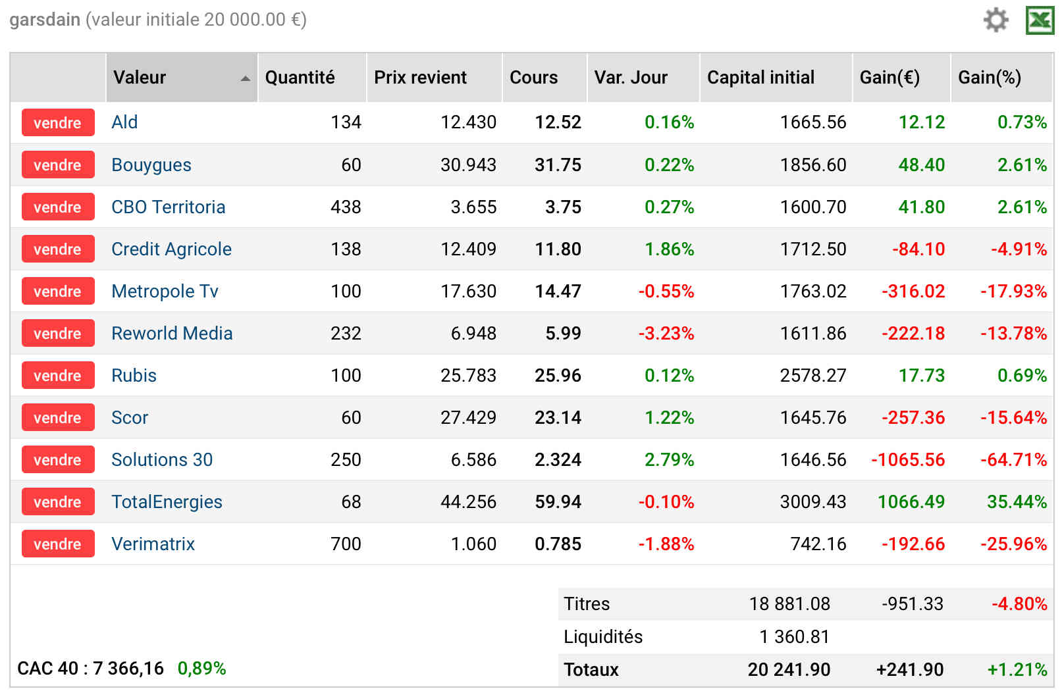This screenshot has height=691, width=1064.
Task: Open the TotalEnergies link
Action: pos(167,501)
